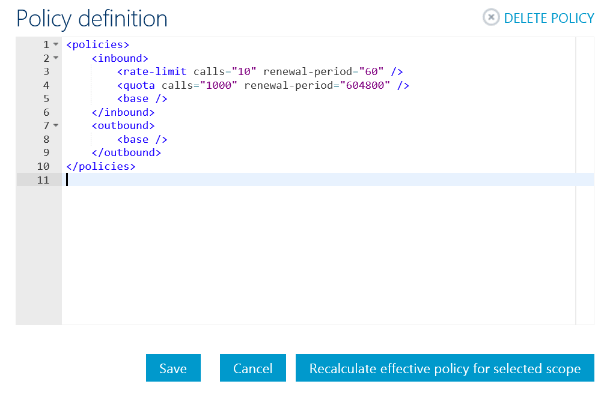Click the DELETE POLICY link
Image resolution: width=601 pixels, height=396 pixels.
point(549,19)
